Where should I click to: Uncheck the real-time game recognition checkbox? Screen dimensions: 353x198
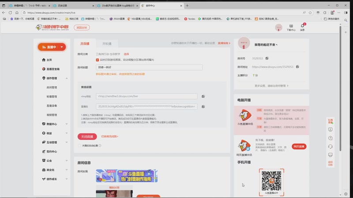pos(97,60)
